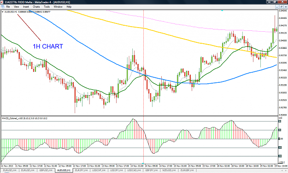Select the AUDUSD,H1 chart tab

[x=64, y=170]
